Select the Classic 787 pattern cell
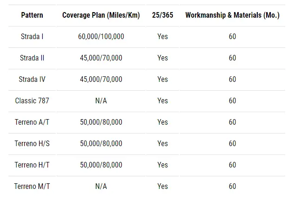 pos(32,101)
